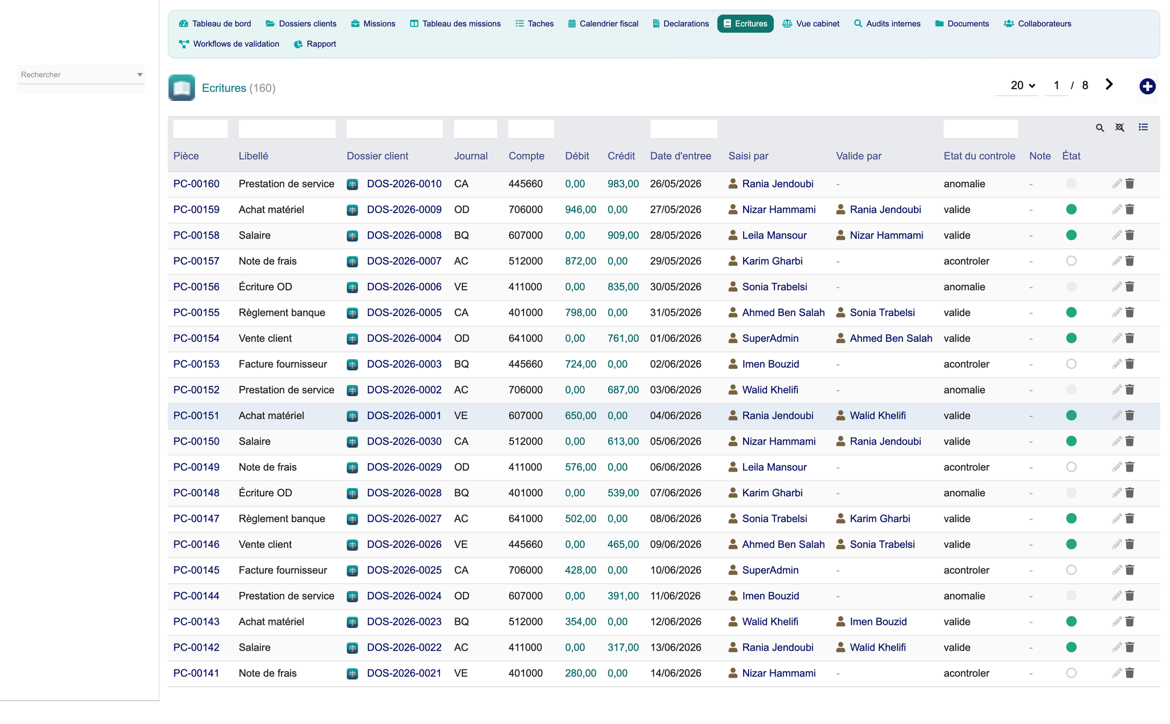Switch to Calendrier fiscal tab
Viewport: 1170px width, 724px height.
point(603,23)
